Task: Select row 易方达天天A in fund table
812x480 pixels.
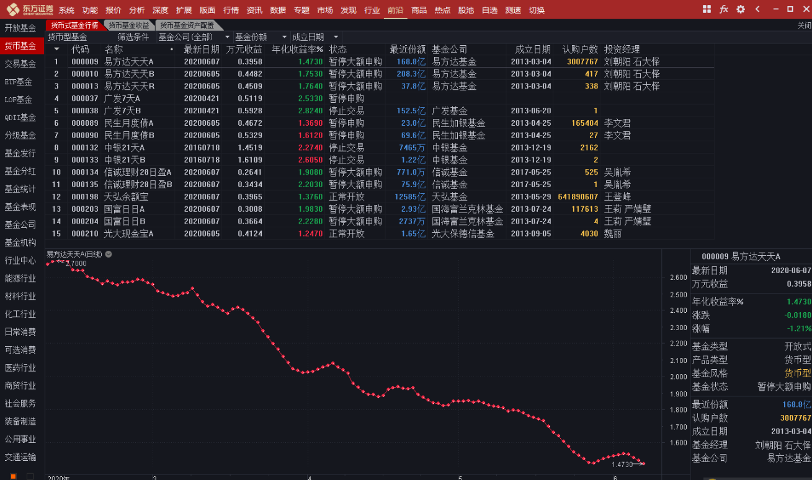Action: [x=380, y=61]
